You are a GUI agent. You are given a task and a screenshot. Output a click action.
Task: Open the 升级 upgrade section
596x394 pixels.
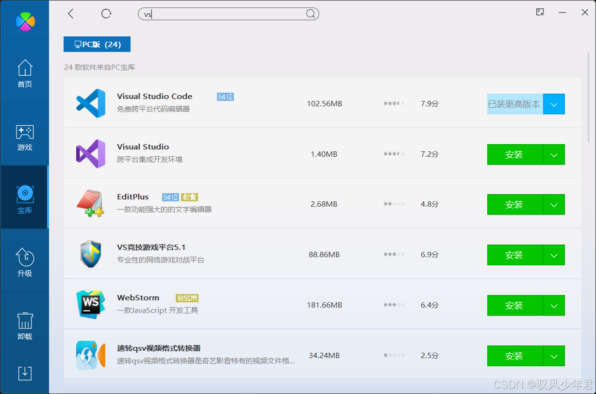click(x=25, y=263)
